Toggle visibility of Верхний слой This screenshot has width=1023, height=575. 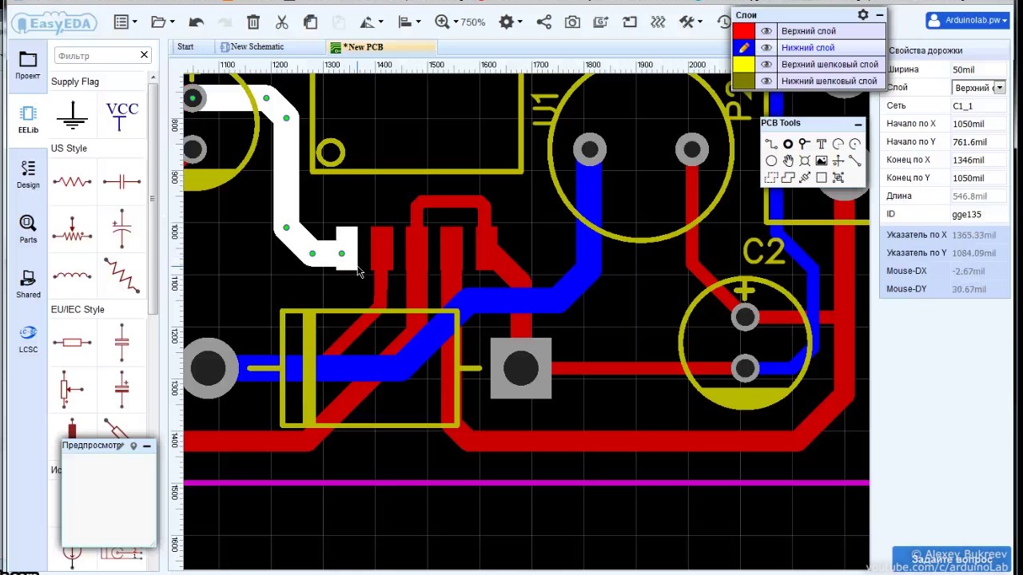point(766,31)
